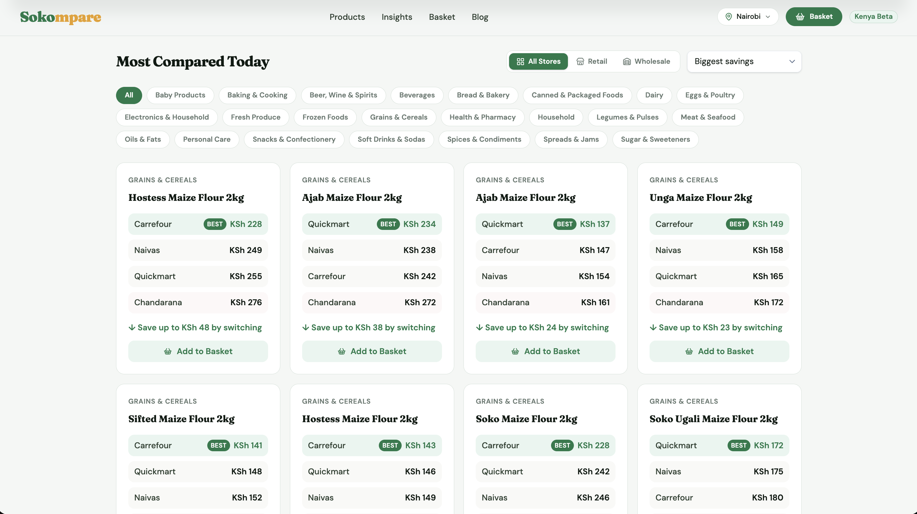Screen dimensions: 917x514
Task: Filter by Electronics & Household category
Action: coord(167,117)
